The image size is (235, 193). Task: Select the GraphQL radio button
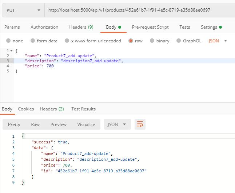tap(179, 41)
